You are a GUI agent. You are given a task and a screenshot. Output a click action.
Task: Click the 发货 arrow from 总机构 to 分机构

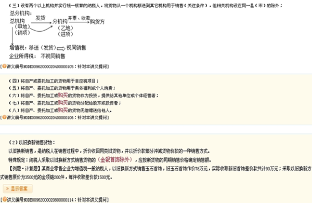tap(41, 23)
